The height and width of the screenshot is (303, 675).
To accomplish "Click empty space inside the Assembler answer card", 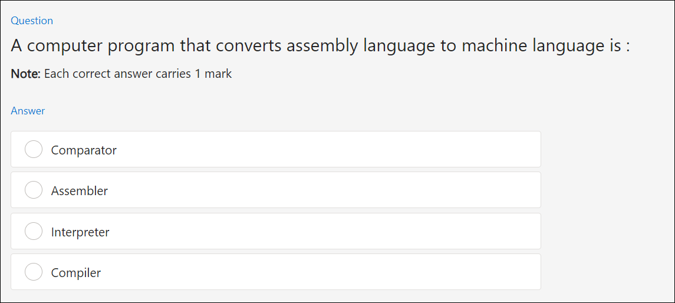I will tap(327, 190).
